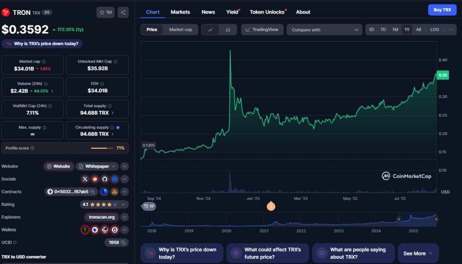This screenshot has width=462, height=264.
Task: Click the orange event marker on chart timeline
Action: (x=271, y=206)
